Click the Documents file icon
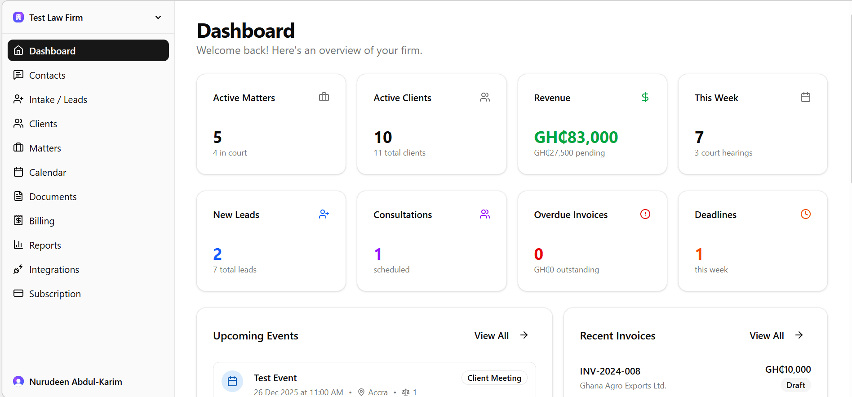The height and width of the screenshot is (397, 852). 18,196
